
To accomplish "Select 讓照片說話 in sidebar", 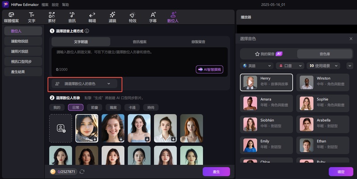I will point(23,51).
